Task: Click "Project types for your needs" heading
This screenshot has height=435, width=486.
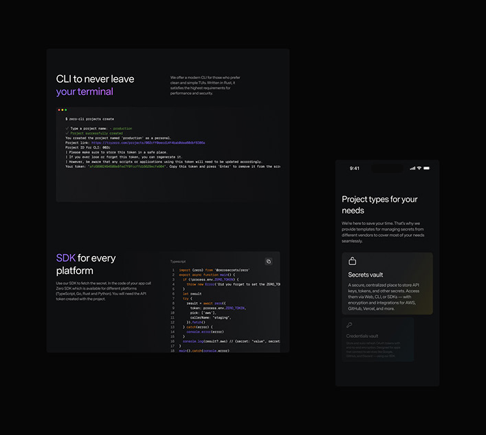Action: click(x=379, y=205)
